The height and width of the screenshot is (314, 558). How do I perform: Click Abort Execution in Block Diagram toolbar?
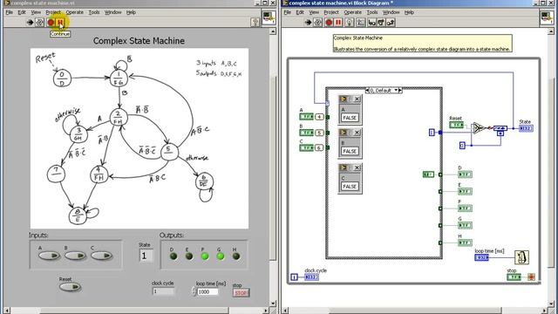[x=329, y=23]
